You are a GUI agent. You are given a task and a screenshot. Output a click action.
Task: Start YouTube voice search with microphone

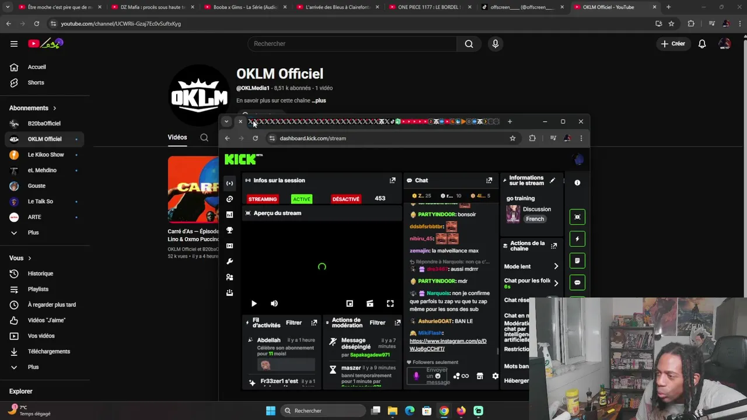(x=495, y=44)
